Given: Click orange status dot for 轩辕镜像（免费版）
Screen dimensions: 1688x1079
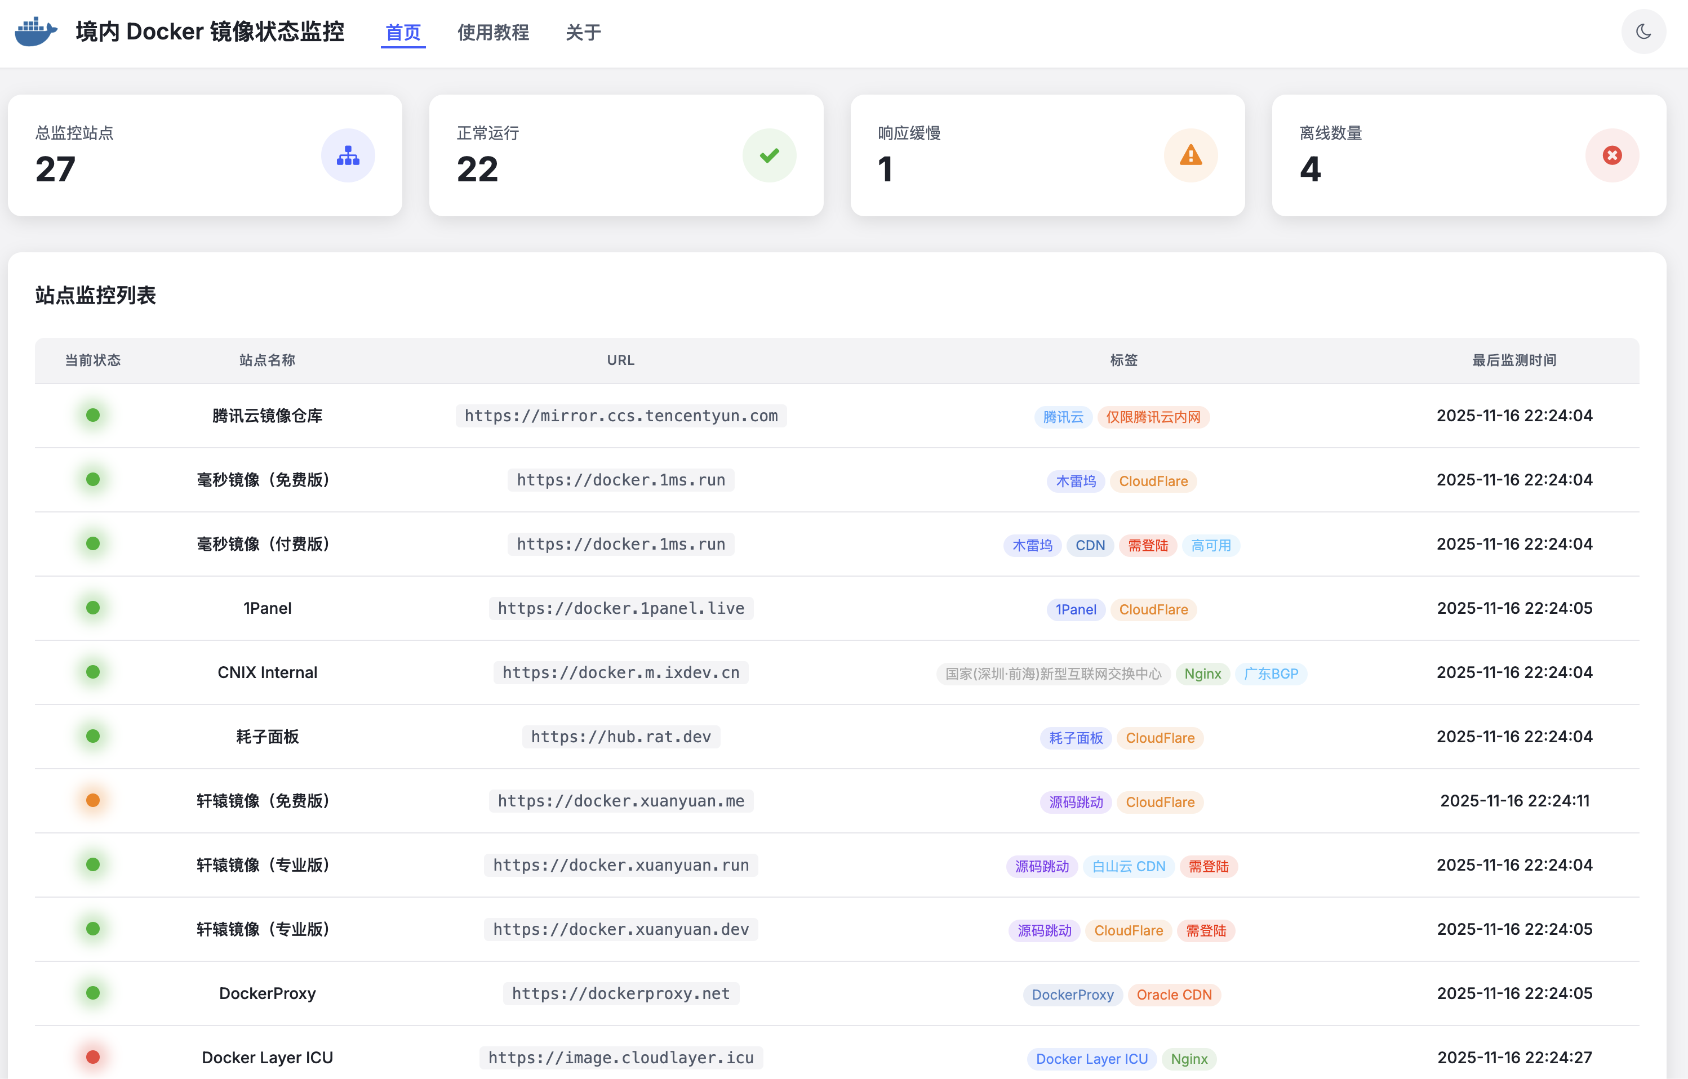Looking at the screenshot, I should click(x=92, y=800).
